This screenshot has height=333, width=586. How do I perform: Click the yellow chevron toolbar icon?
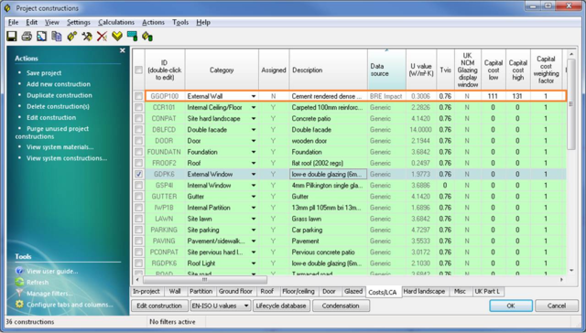point(117,37)
